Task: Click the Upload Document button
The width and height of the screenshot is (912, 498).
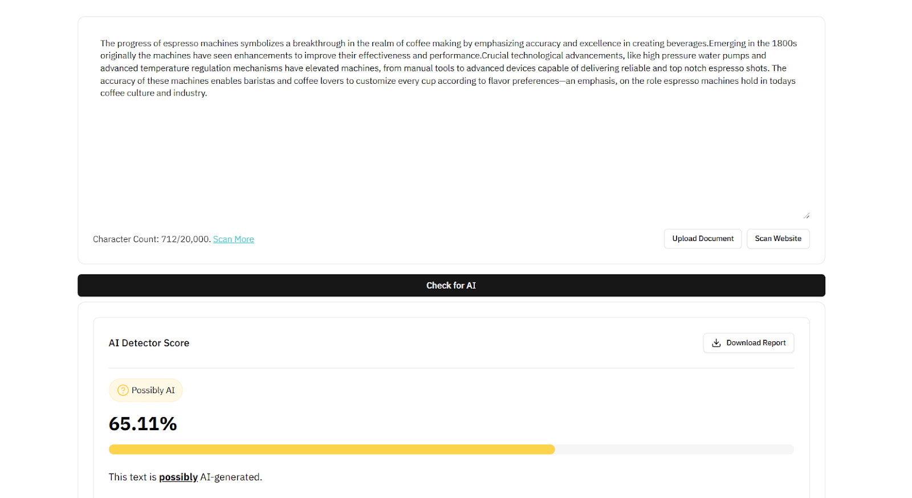Action: click(x=703, y=239)
